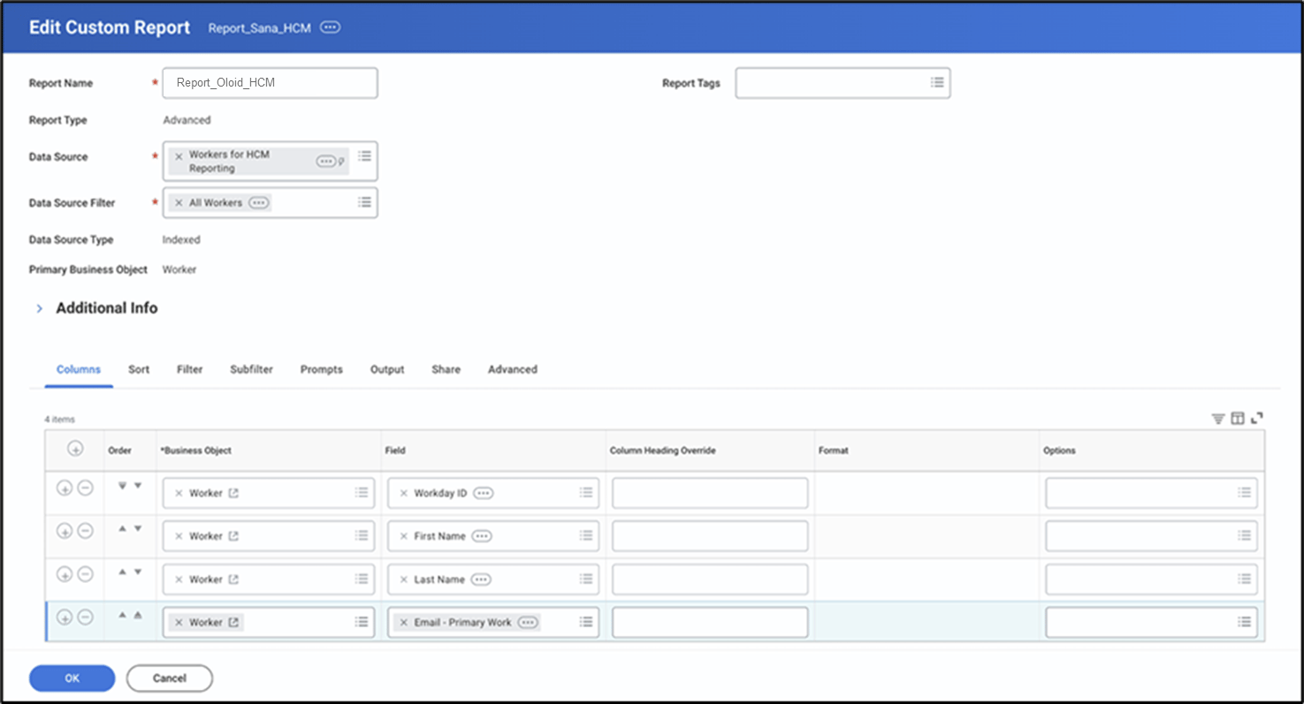The image size is (1304, 704).
Task: Open Field prompt list for Email - Primary Work
Action: (586, 622)
